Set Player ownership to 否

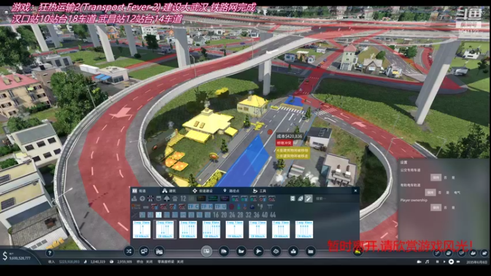446,207
